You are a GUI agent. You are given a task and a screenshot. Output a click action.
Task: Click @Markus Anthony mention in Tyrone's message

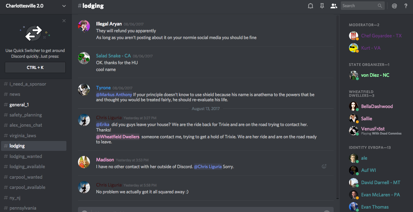pyautogui.click(x=114, y=94)
